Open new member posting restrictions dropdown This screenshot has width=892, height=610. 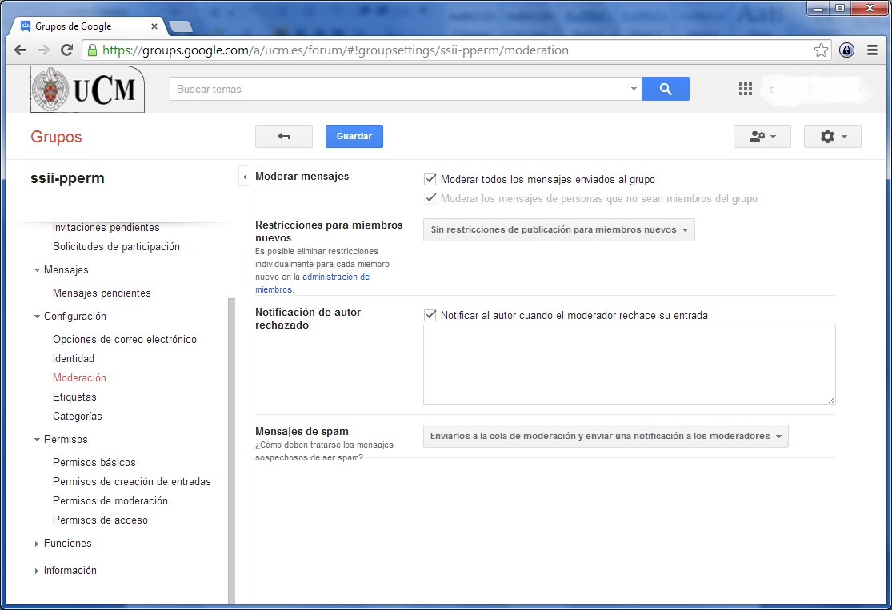tap(558, 230)
